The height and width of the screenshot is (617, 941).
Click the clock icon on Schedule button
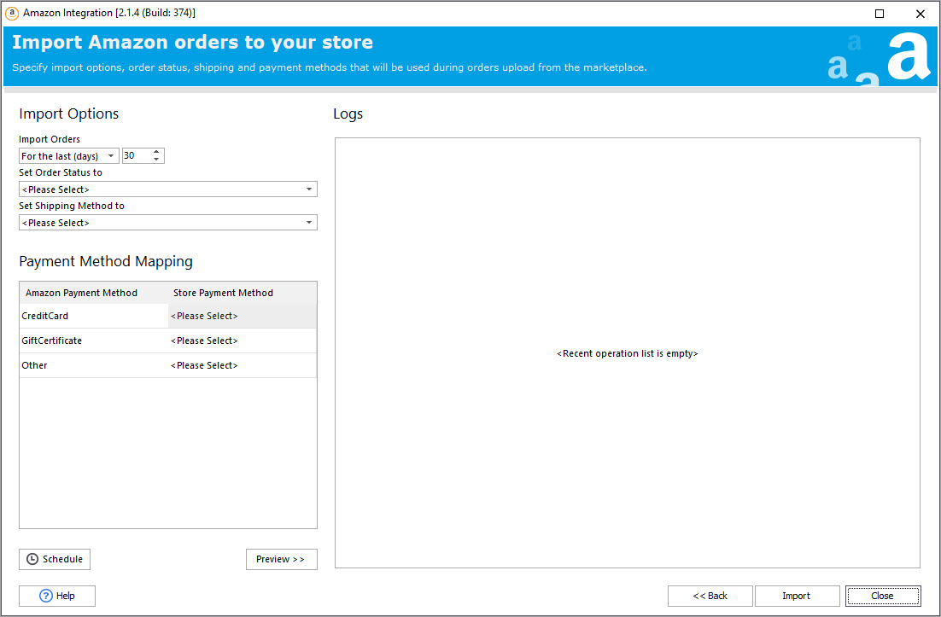[32, 559]
